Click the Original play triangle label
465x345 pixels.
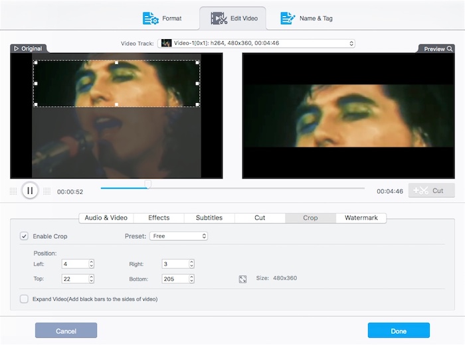28,48
